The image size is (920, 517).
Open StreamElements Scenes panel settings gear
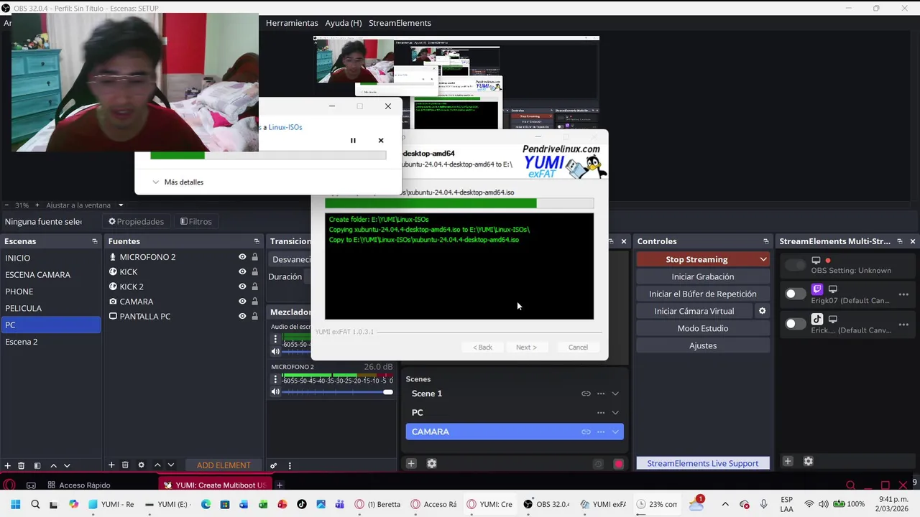point(431,464)
